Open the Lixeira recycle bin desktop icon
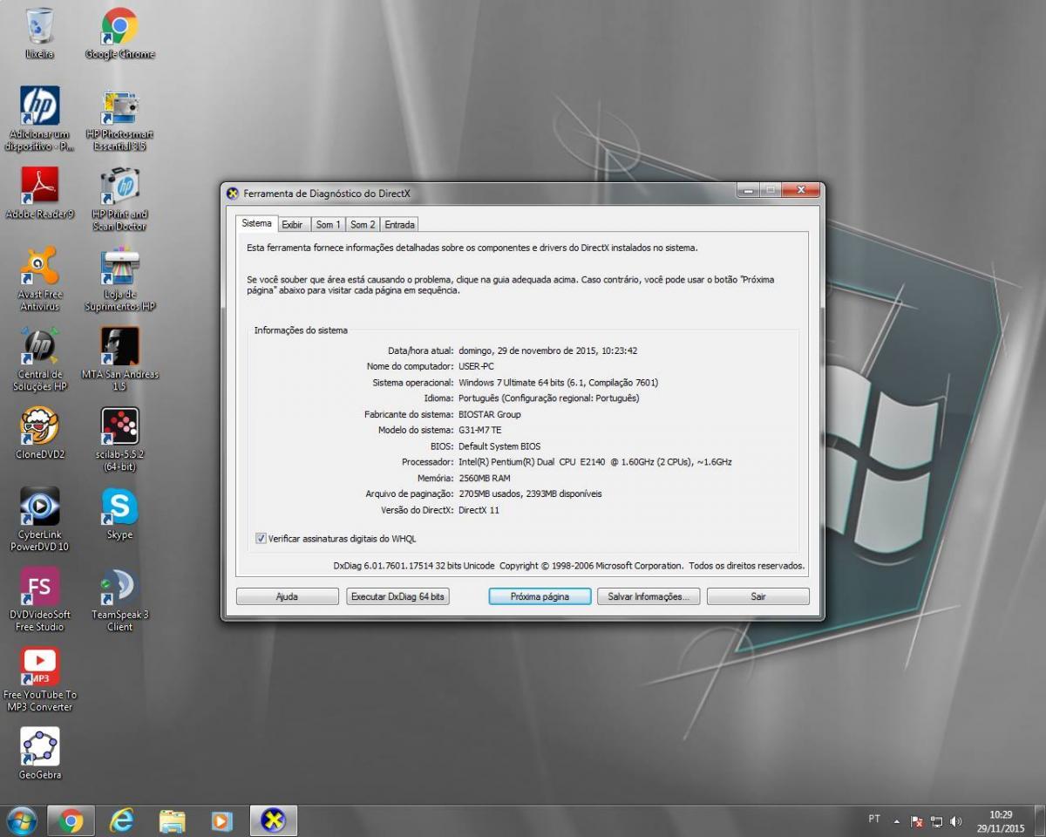Screen dimensions: 1046x837 (39, 33)
